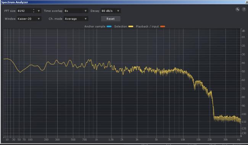This screenshot has width=248, height=145.
Task: Open the Window Kaiser-20 dropdown
Action: point(29,19)
